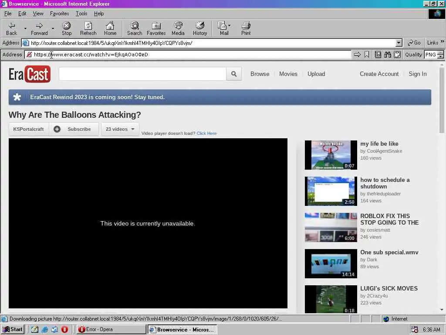Click the Browservice bookmark icon
The width and height of the screenshot is (446, 335).
[x=367, y=55]
